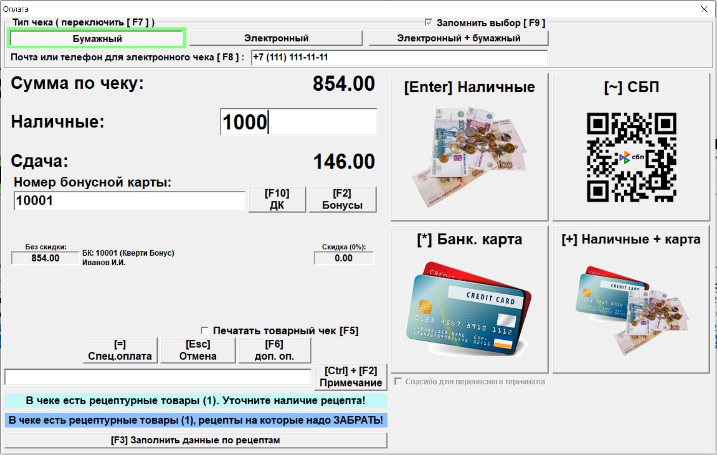Image resolution: width=717 pixels, height=455 pixels.
Task: Focus the Номер бонусной карты field
Action: pyautogui.click(x=128, y=201)
